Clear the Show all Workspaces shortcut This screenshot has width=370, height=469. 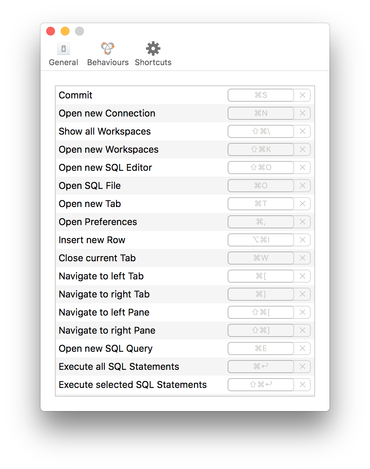point(302,131)
